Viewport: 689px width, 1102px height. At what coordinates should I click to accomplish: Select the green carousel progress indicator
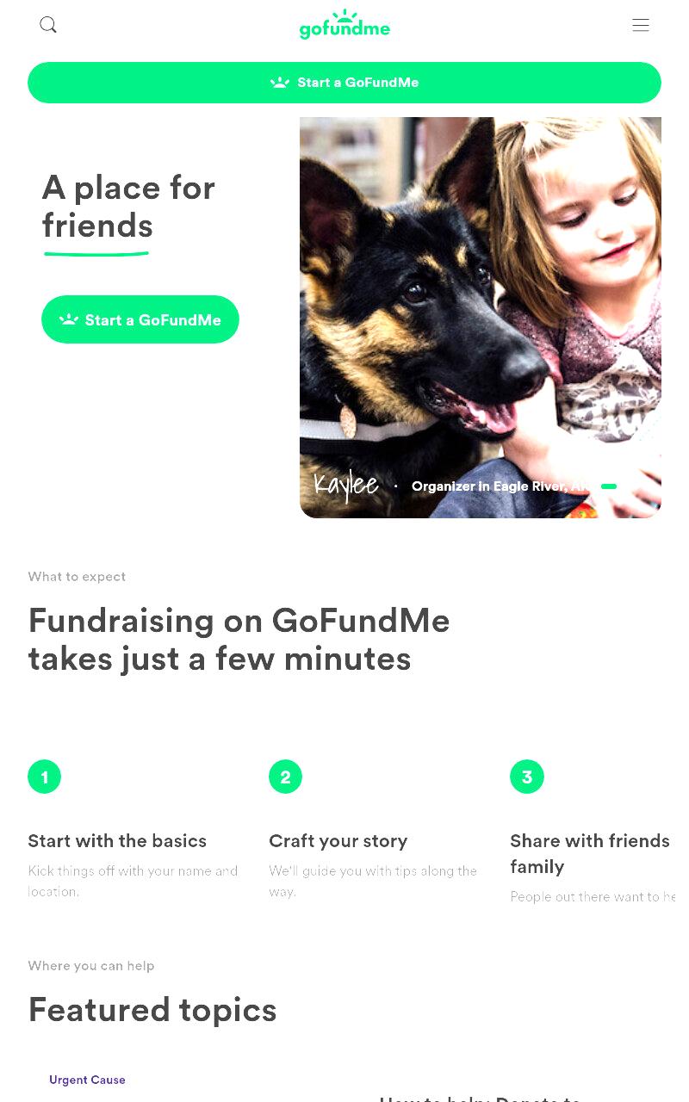tap(609, 486)
